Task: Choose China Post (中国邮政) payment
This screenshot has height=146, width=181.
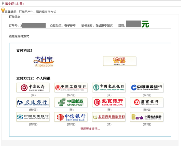Action: 71,102
